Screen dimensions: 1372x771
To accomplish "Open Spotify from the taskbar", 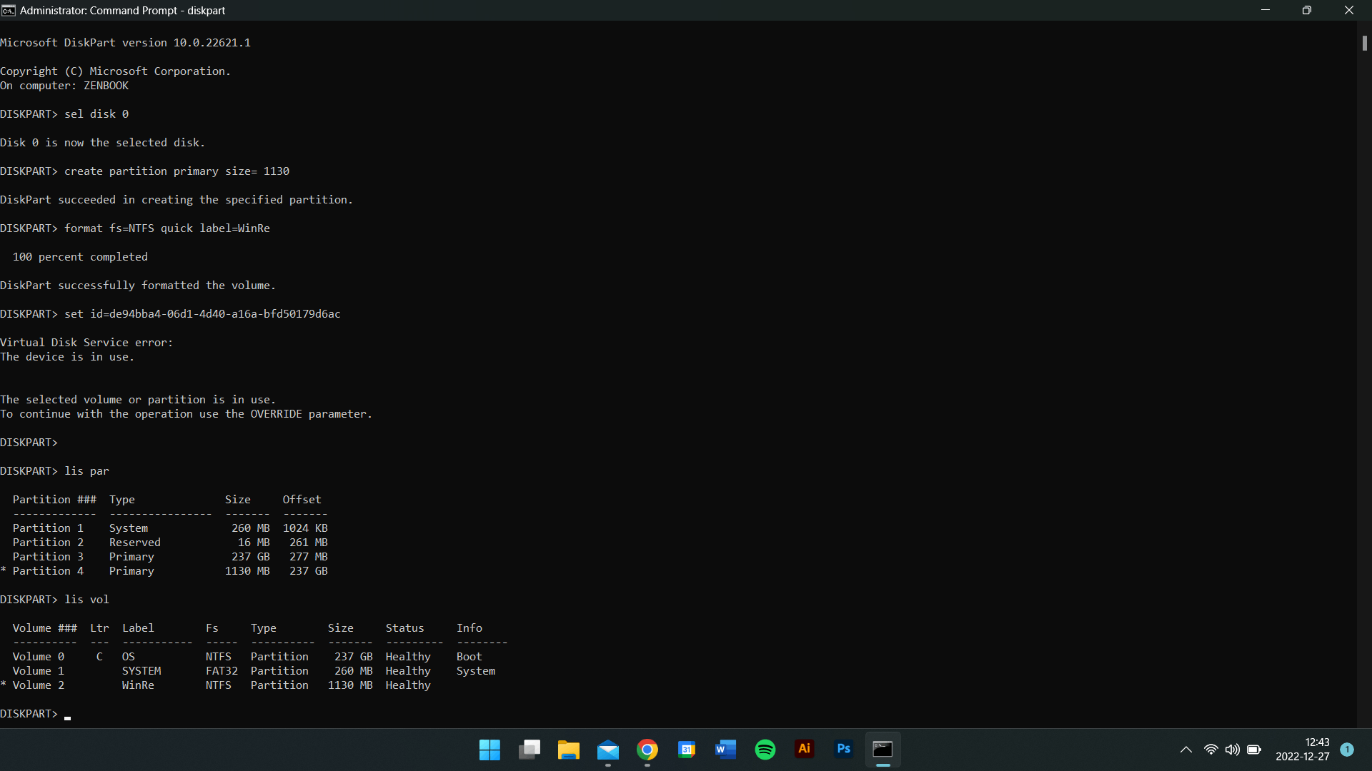I will coord(765,750).
